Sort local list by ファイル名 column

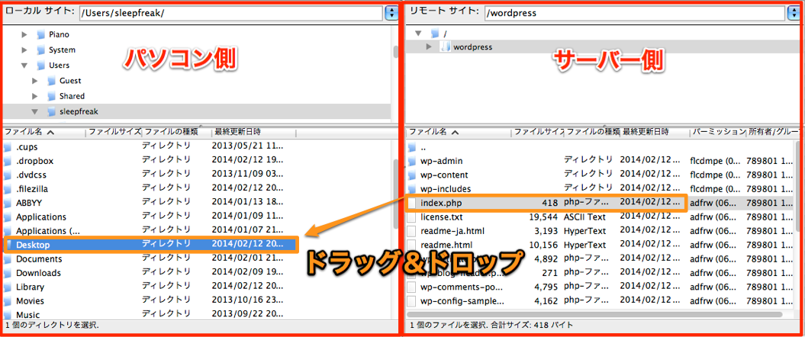pyautogui.click(x=43, y=132)
